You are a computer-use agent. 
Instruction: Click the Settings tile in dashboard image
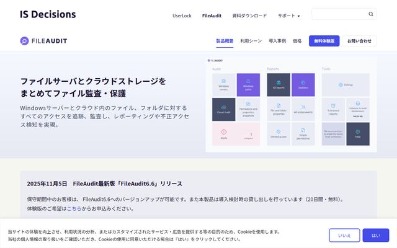(x=346, y=85)
